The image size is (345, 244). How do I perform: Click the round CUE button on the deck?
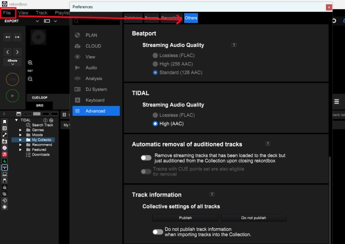click(x=12, y=80)
